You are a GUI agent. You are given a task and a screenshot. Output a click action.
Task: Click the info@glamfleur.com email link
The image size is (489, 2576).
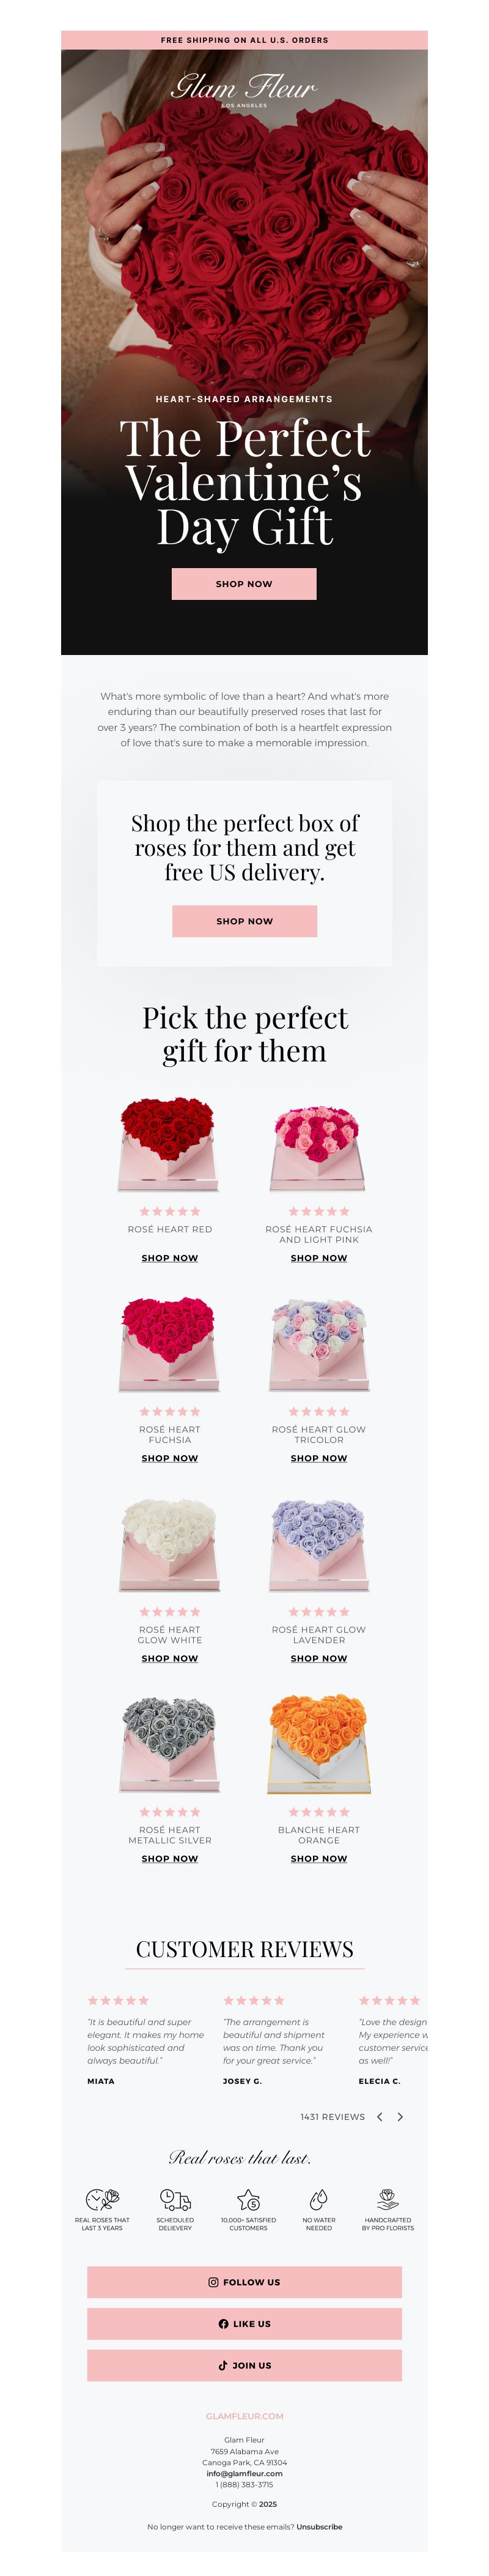[244, 2473]
